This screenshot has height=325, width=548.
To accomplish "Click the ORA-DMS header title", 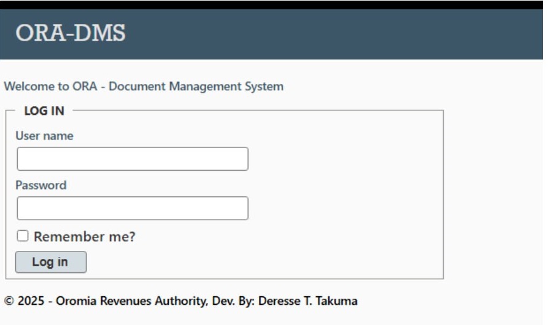I will tap(70, 33).
